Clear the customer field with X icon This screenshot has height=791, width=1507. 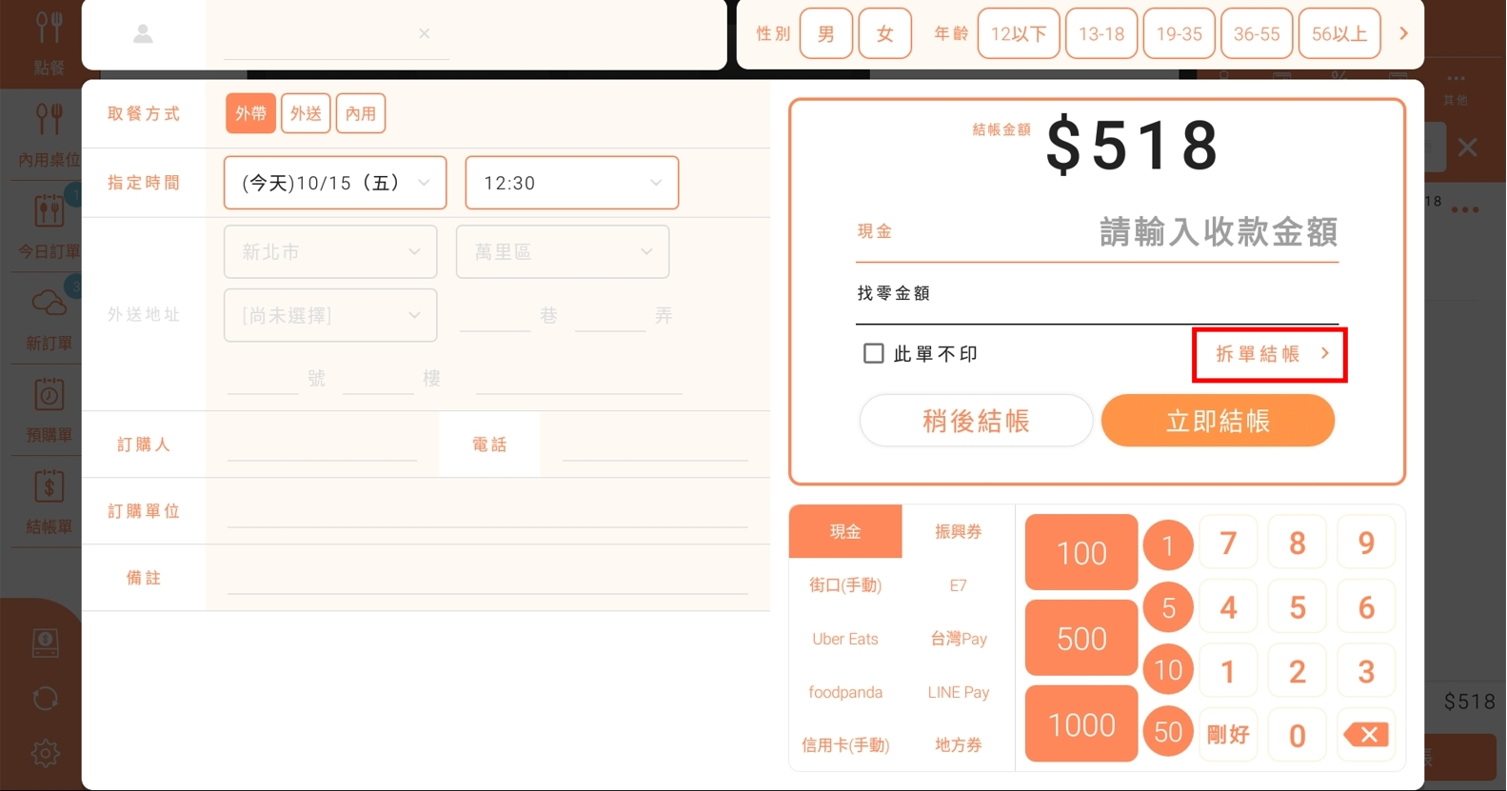point(424,33)
